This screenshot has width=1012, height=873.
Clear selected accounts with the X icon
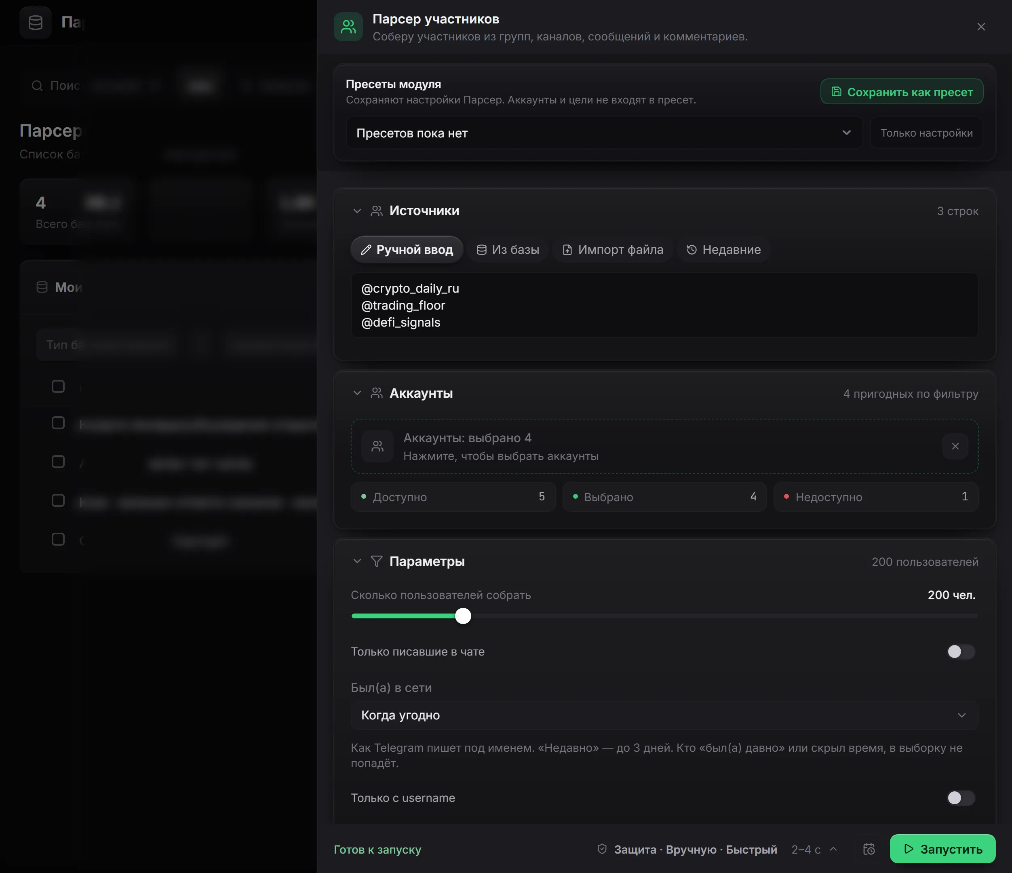point(955,446)
